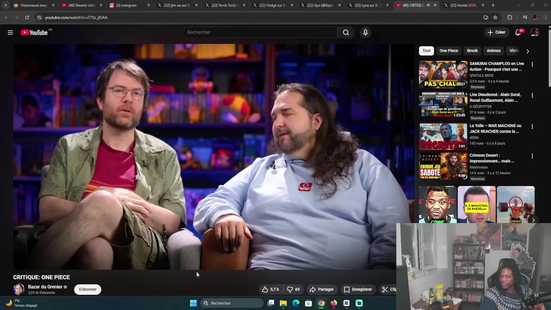551x310 pixels.
Task: Show next Shorts with shelf arrow
Action: (x=533, y=220)
